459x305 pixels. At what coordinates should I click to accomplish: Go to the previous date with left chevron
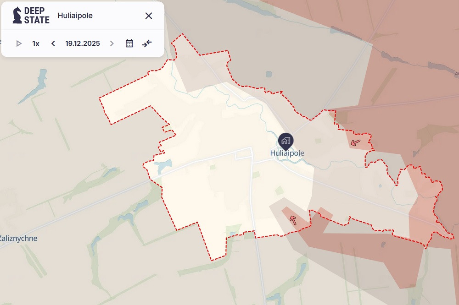pyautogui.click(x=53, y=44)
